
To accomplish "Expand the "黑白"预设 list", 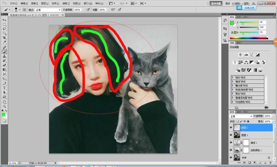I will coord(233,94).
